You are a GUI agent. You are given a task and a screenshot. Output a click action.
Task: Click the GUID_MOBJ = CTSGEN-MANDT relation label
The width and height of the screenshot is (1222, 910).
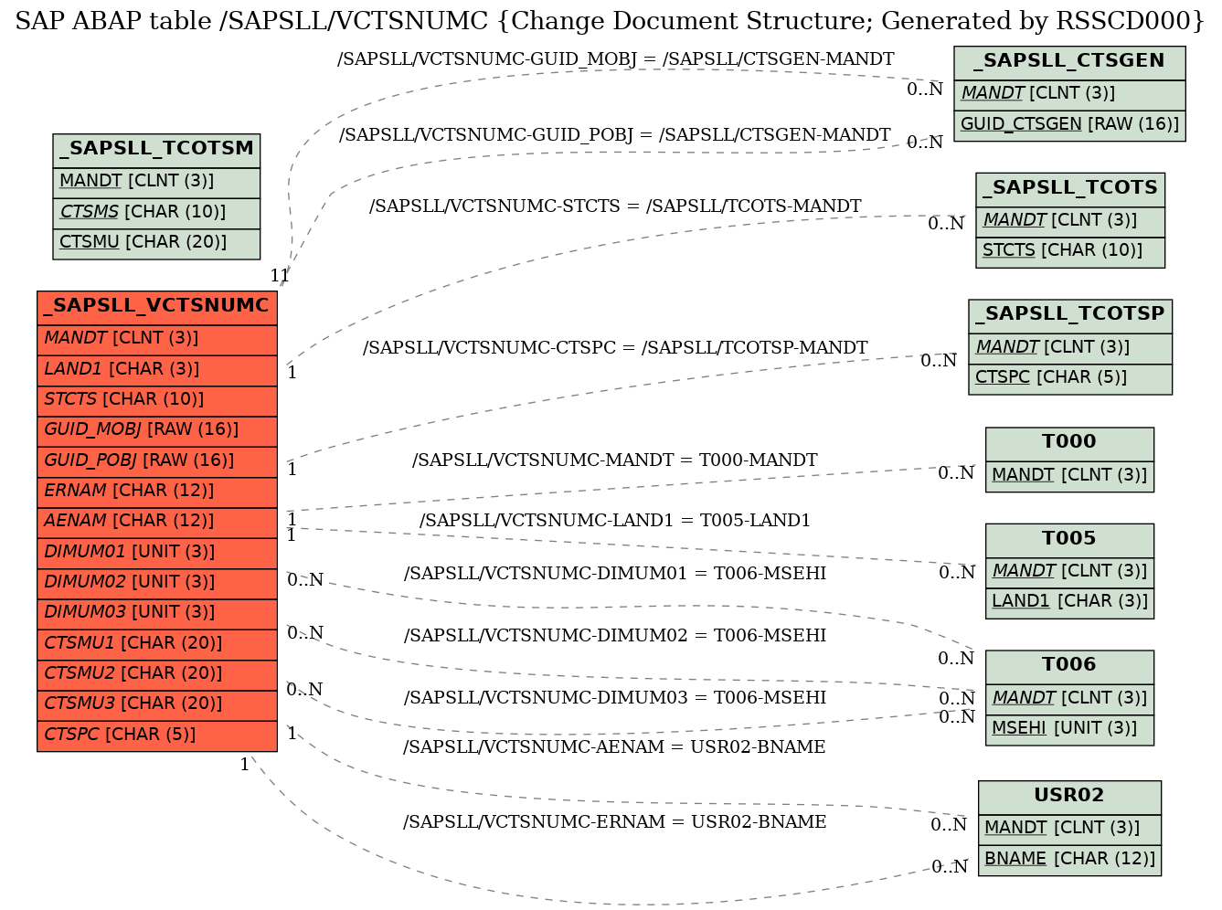tap(616, 59)
